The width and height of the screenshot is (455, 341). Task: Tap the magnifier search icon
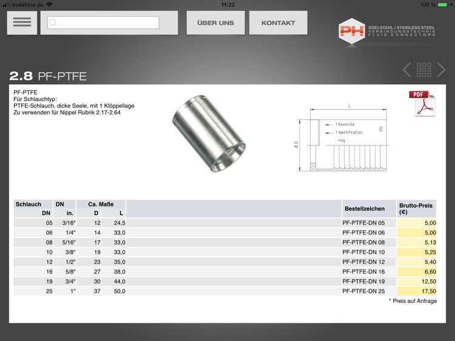[x=53, y=22]
